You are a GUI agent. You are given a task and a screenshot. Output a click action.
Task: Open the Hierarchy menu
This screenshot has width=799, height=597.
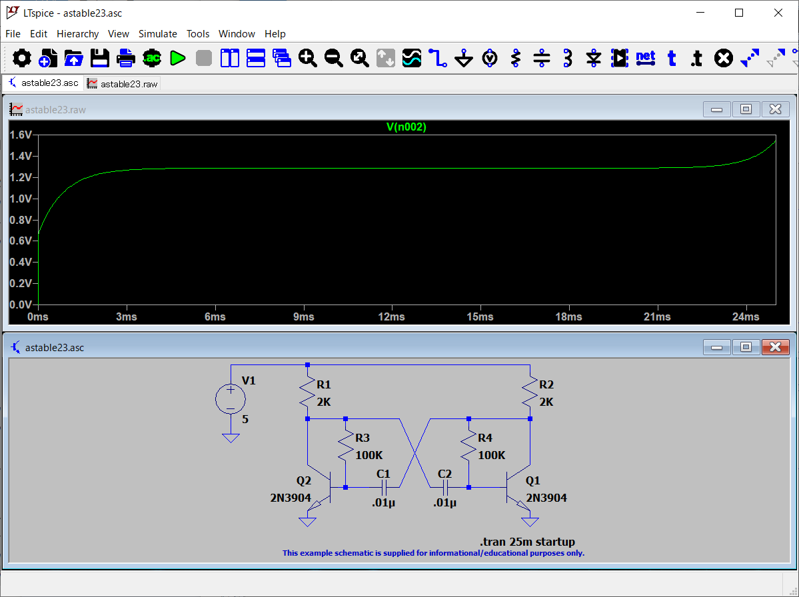point(77,34)
